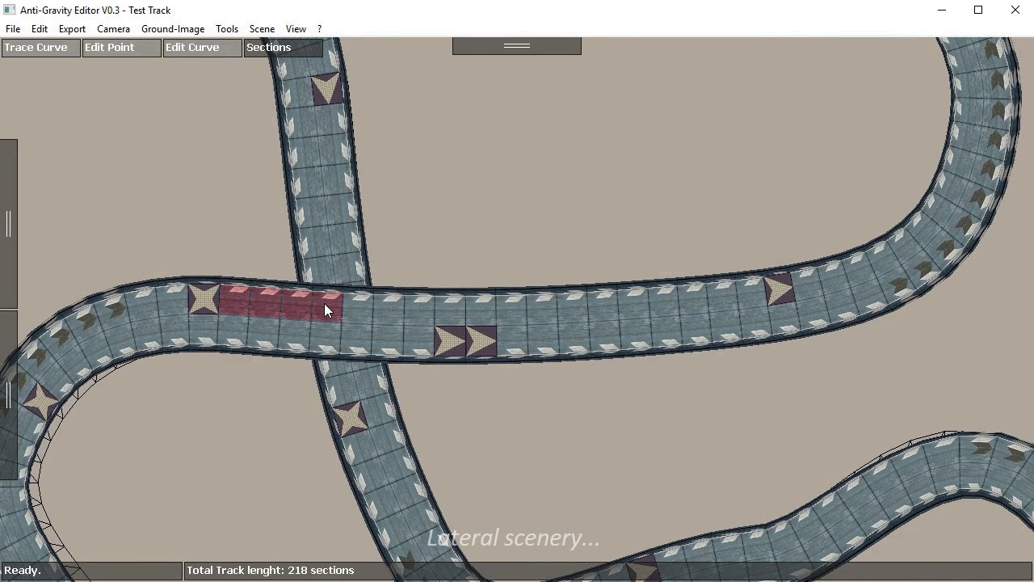Select the Edit Point mode button
Viewport: 1034px width, 582px height.
121,48
